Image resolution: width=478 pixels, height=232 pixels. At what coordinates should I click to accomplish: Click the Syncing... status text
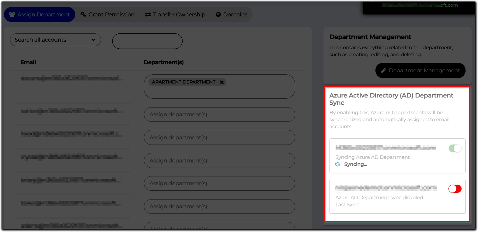click(x=356, y=164)
